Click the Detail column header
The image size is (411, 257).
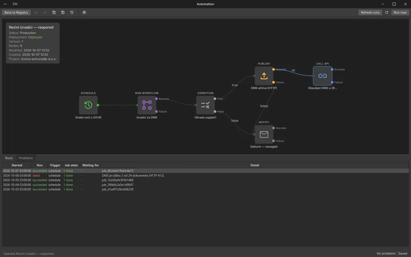pyautogui.click(x=254, y=165)
